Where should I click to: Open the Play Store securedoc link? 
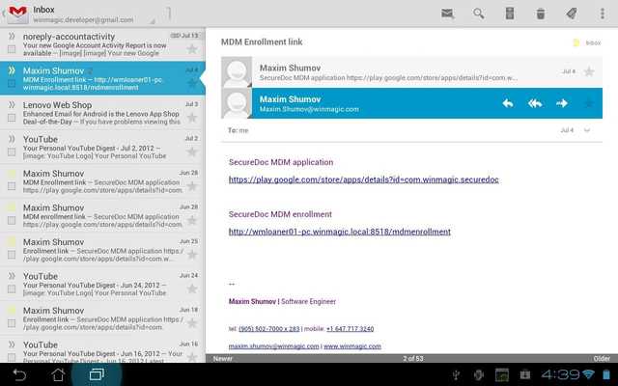click(363, 179)
